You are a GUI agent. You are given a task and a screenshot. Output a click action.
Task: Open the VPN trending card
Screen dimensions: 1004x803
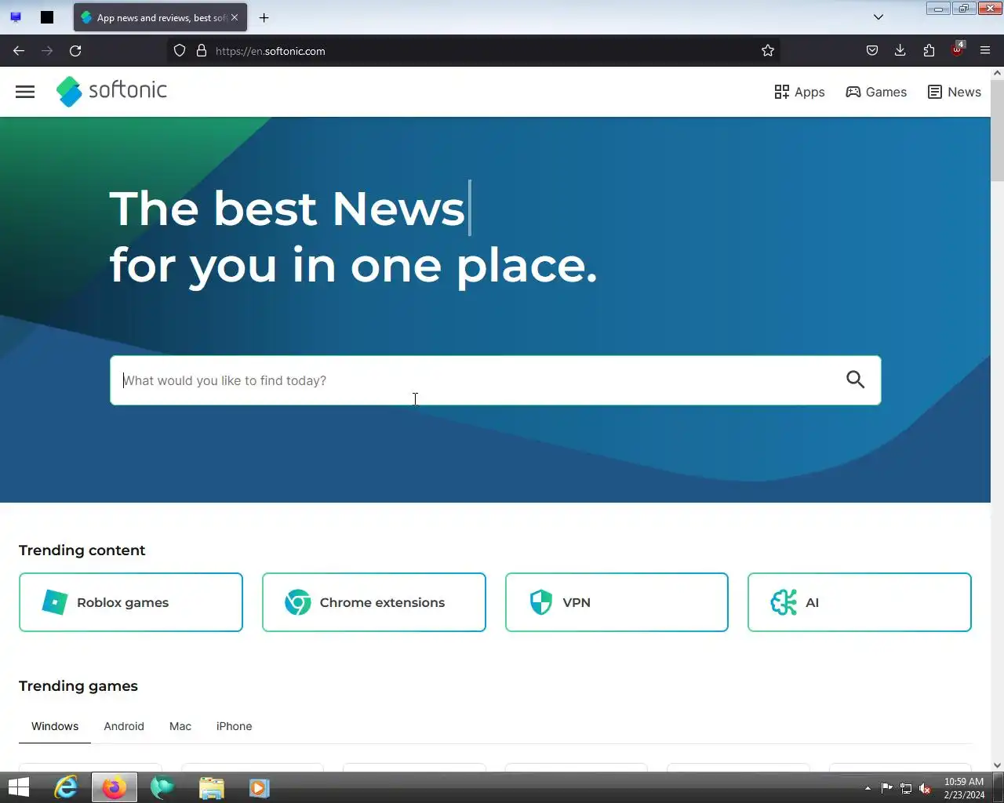[x=617, y=602]
